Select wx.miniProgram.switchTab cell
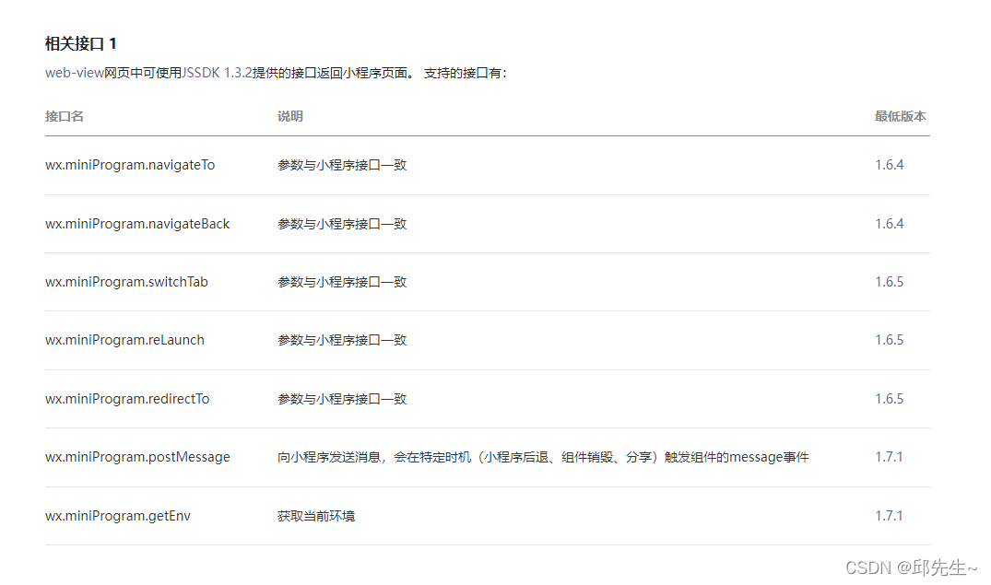The image size is (991, 585). [x=126, y=282]
